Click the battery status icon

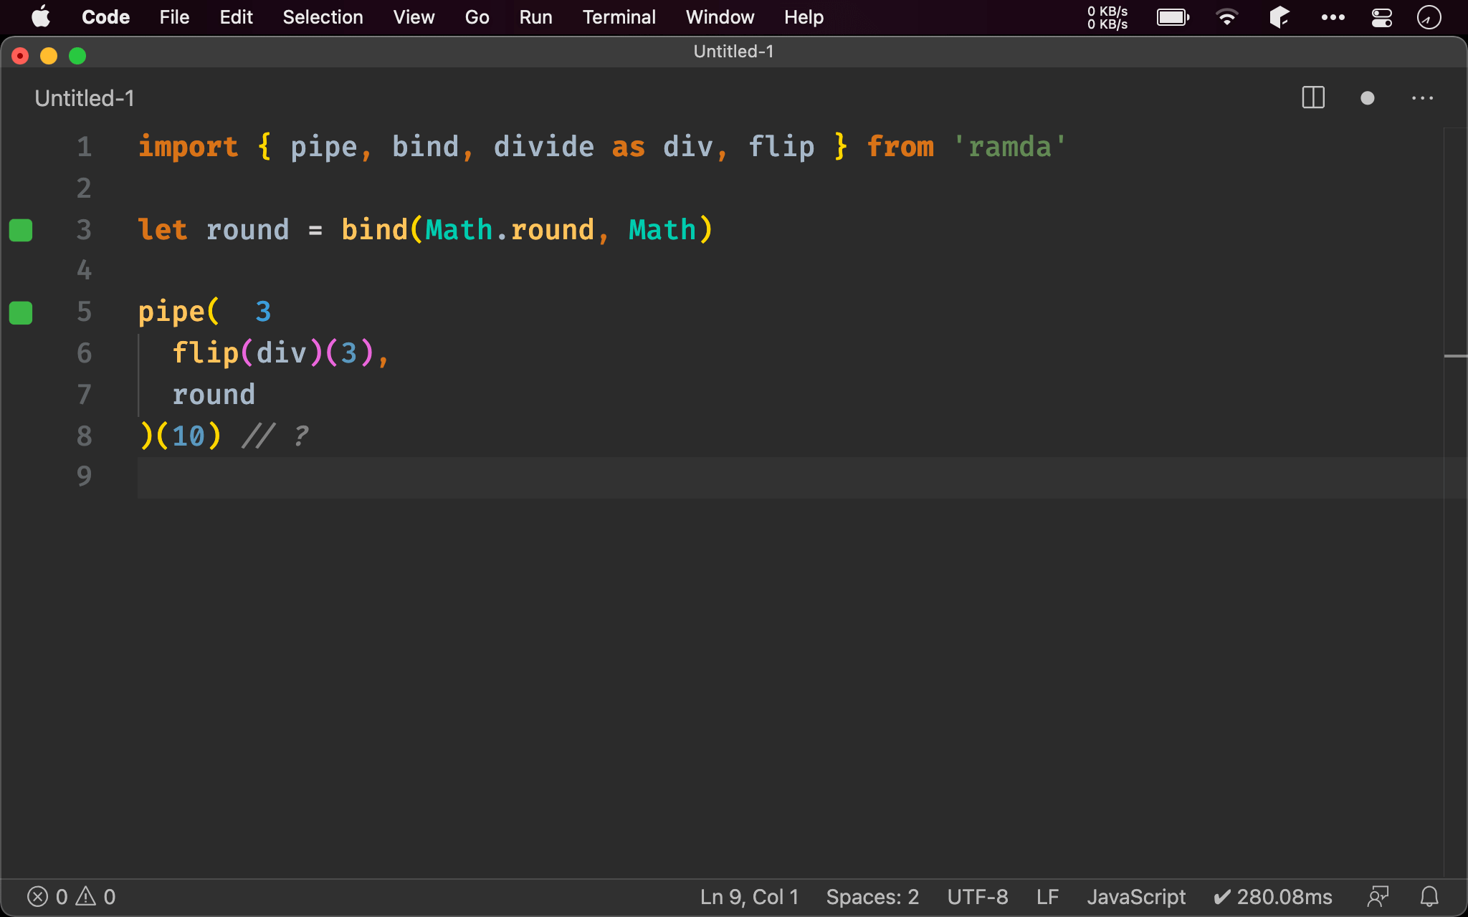[1174, 18]
